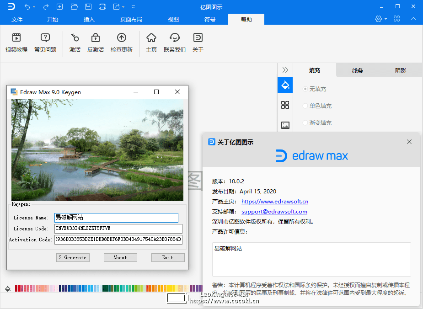Switch to the 页面布局 tab
This screenshot has height=309, width=423.
pyautogui.click(x=131, y=19)
